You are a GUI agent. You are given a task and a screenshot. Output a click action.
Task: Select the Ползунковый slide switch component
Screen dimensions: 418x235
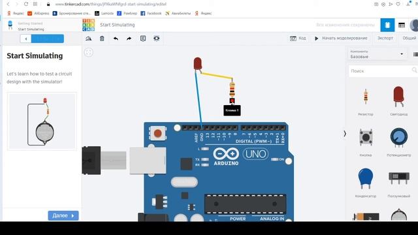pos(399,184)
